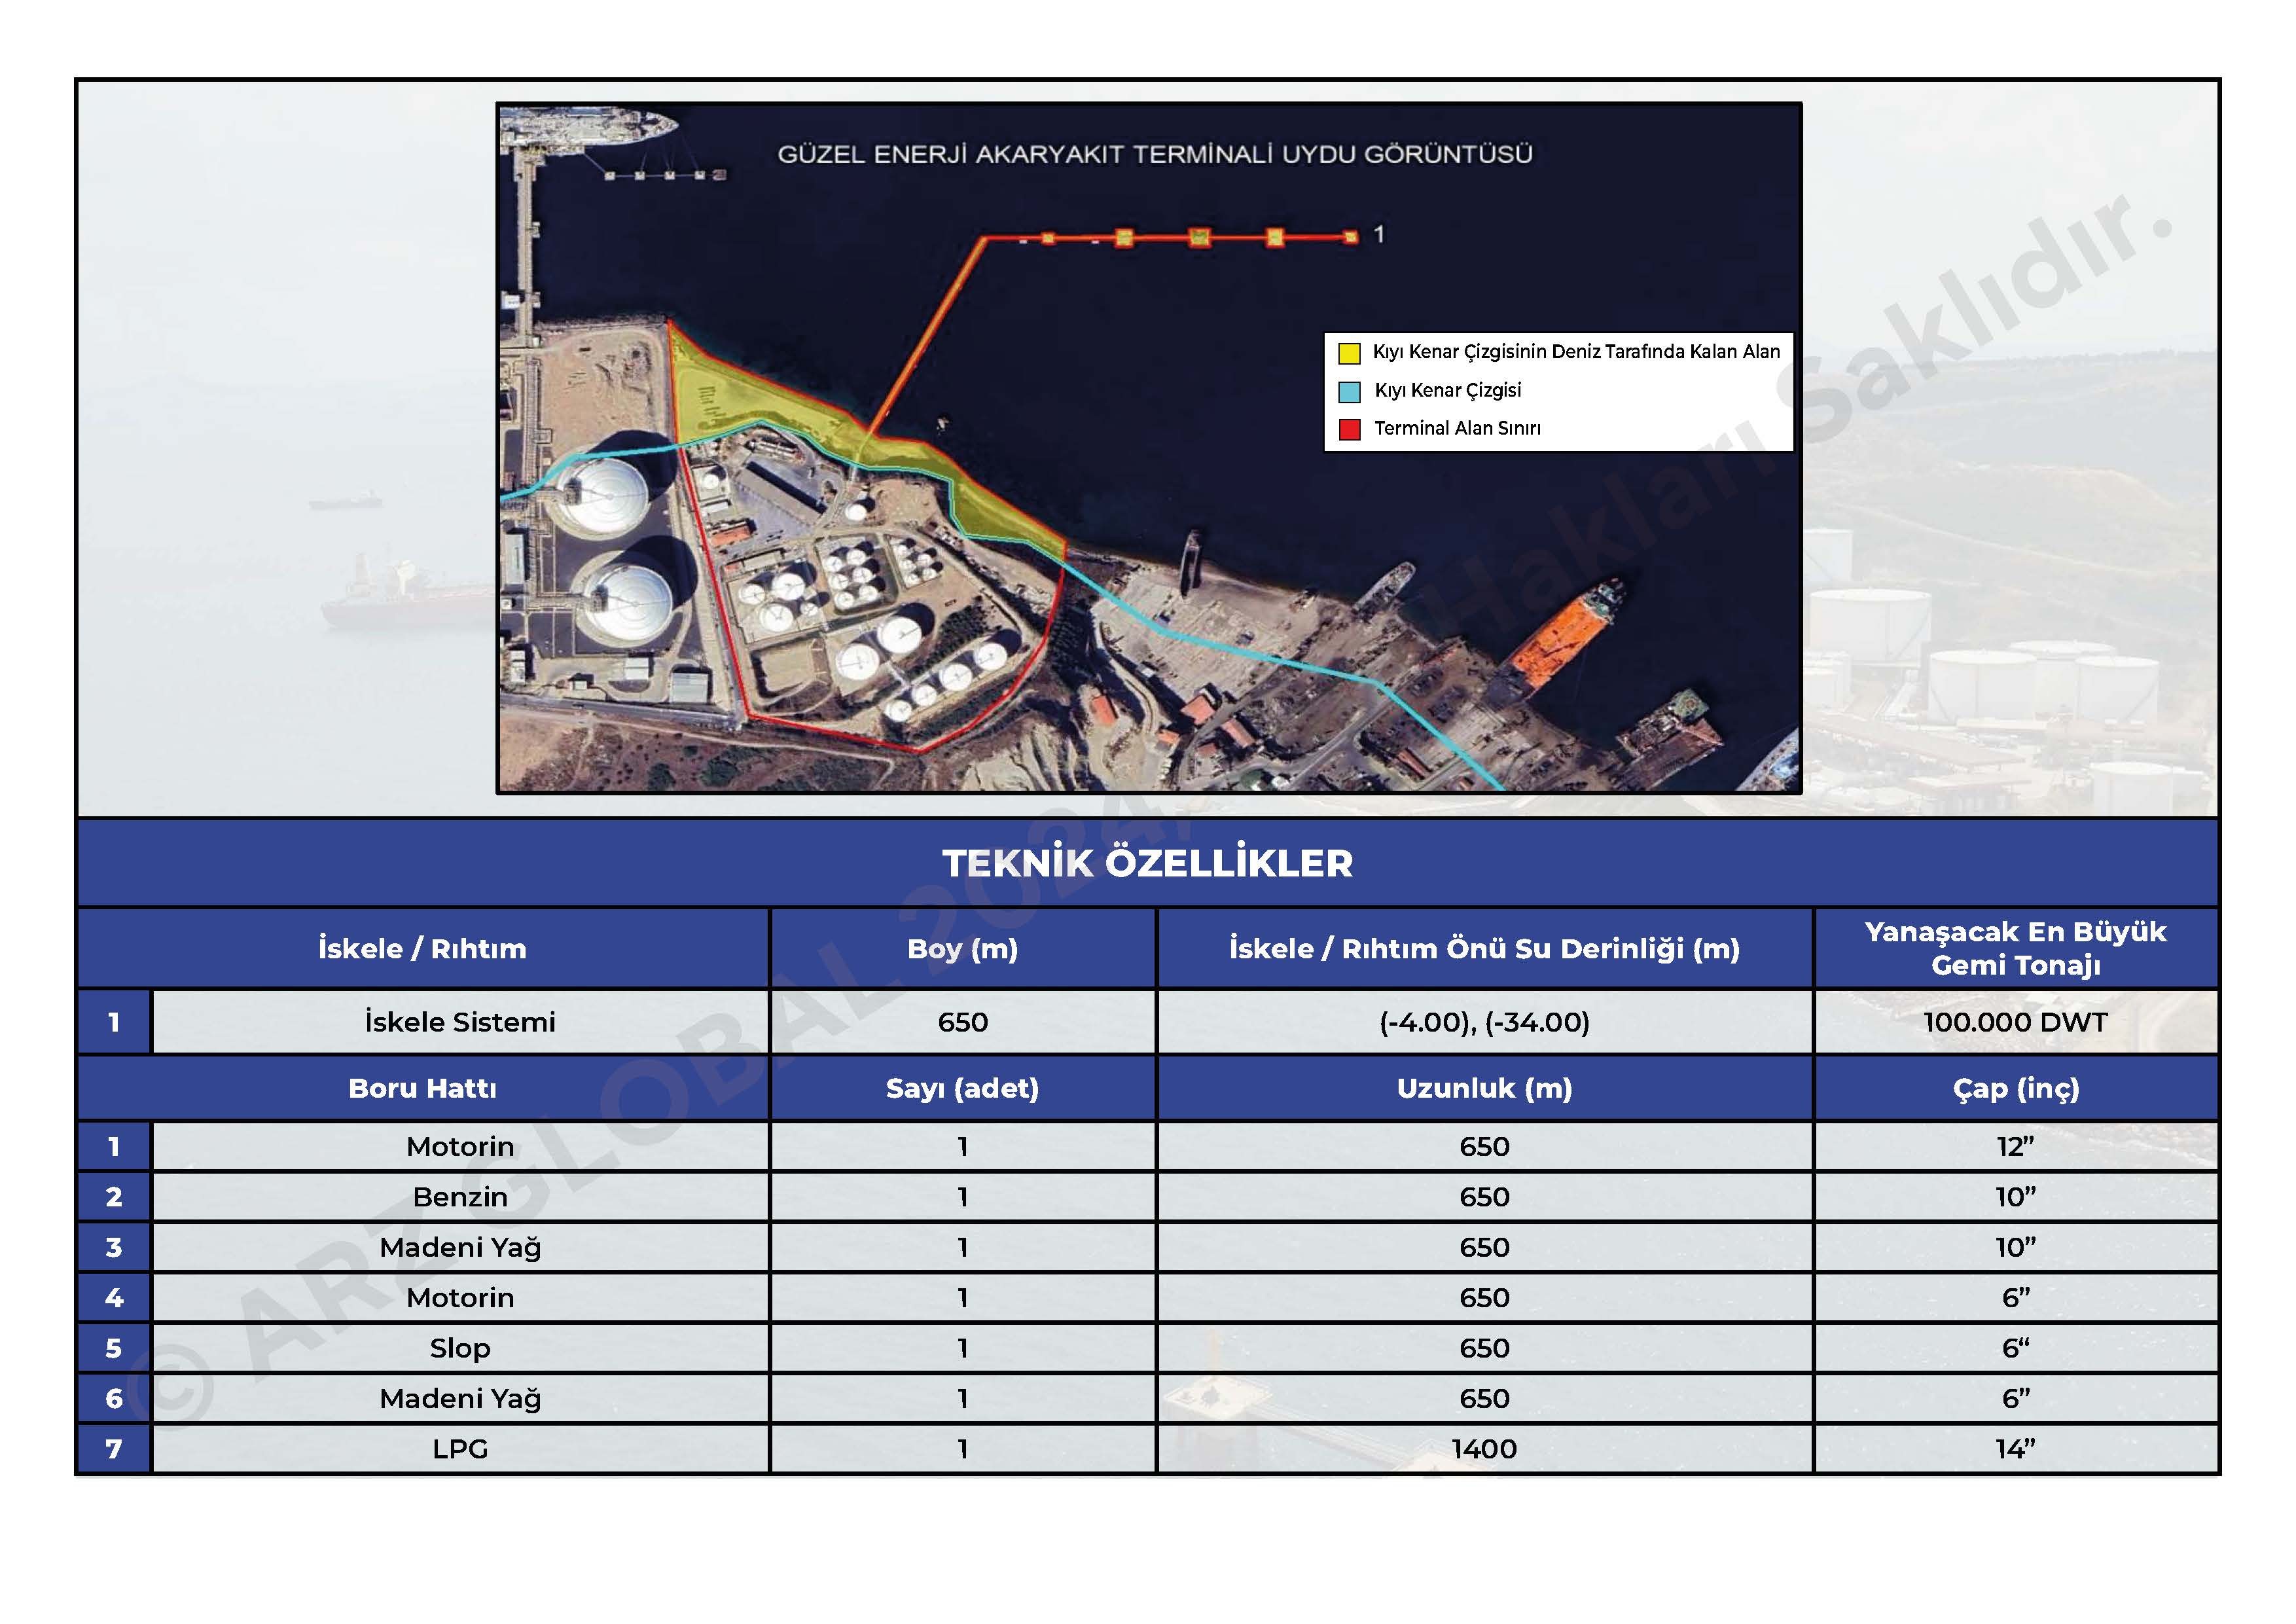Click the 'Boy (m)' column header
2296x1624 pixels.
[962, 948]
